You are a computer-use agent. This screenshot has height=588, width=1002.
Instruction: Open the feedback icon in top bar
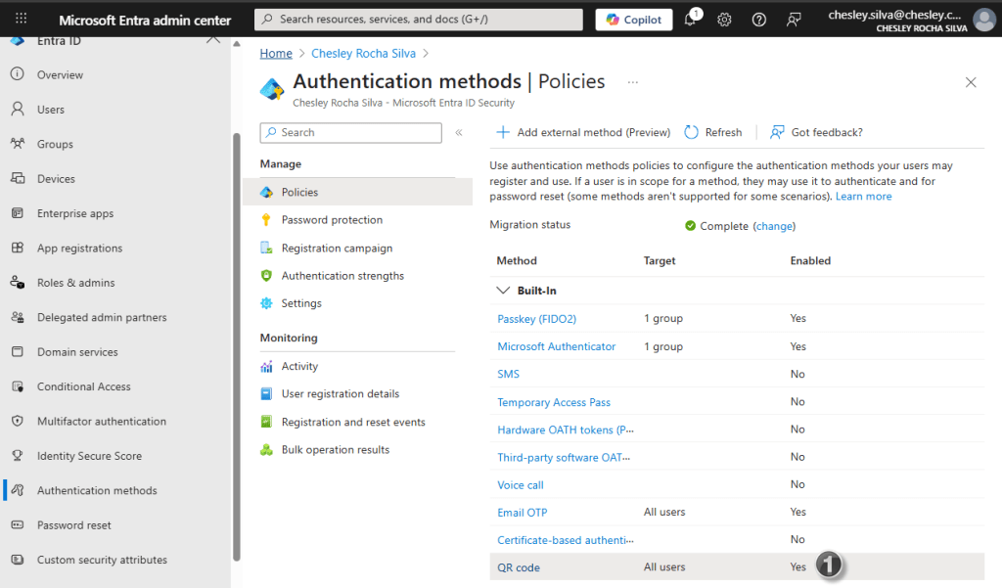(794, 20)
